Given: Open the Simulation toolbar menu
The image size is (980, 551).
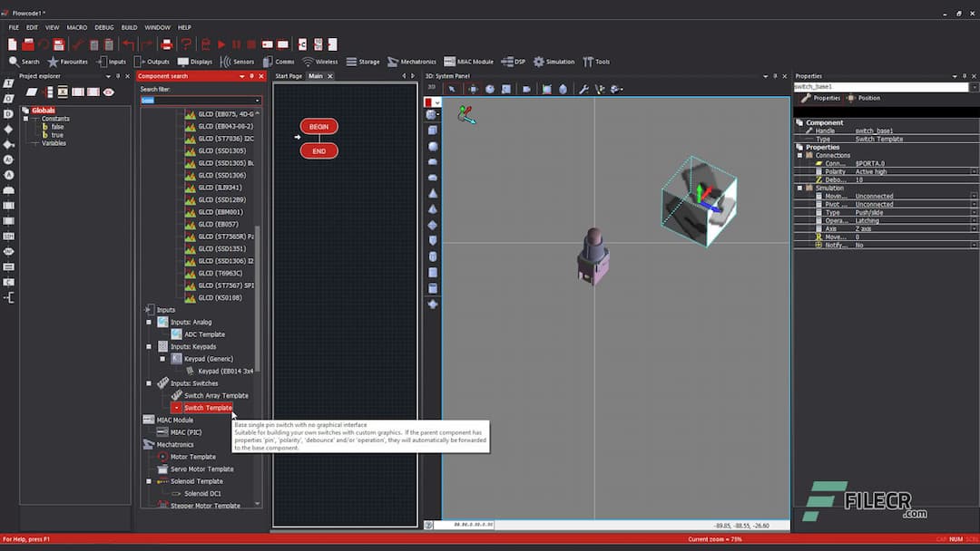Looking at the screenshot, I should [554, 62].
